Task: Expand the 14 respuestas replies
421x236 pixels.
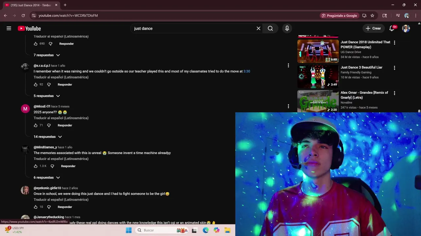Action: tap(48, 137)
